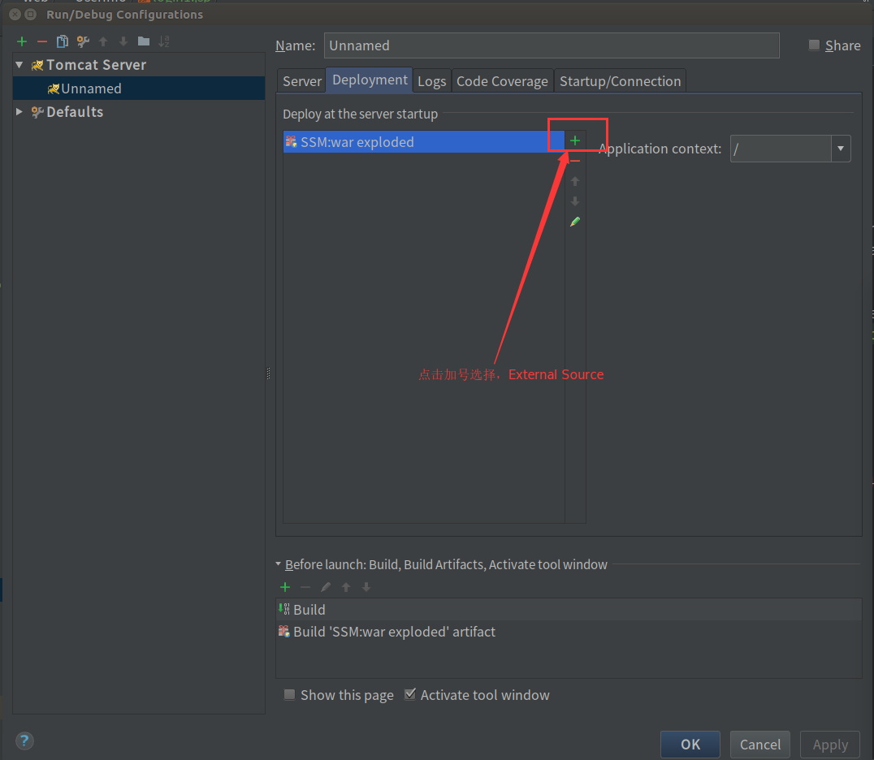Click the Apply button
874x760 pixels.
click(830, 745)
